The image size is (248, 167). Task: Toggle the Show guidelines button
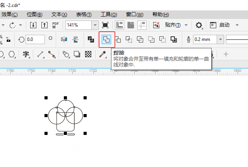coord(142,25)
